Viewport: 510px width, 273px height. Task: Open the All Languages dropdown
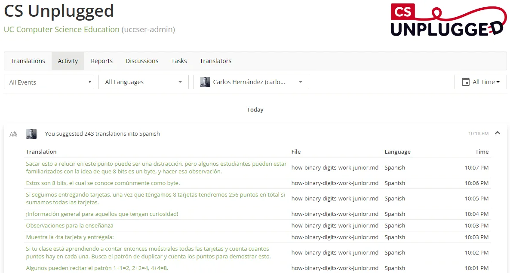(144, 82)
